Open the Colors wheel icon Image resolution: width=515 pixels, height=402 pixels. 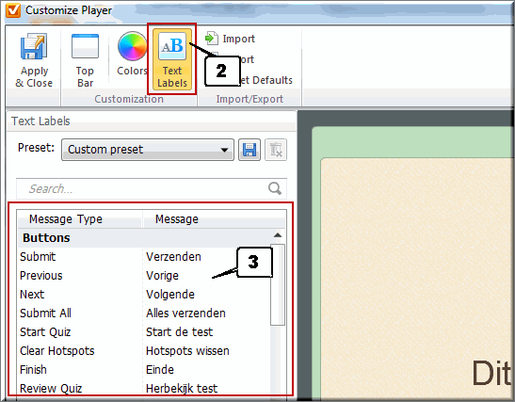point(133,46)
